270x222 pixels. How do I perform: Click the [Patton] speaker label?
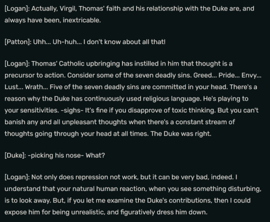pyautogui.click(x=18, y=42)
